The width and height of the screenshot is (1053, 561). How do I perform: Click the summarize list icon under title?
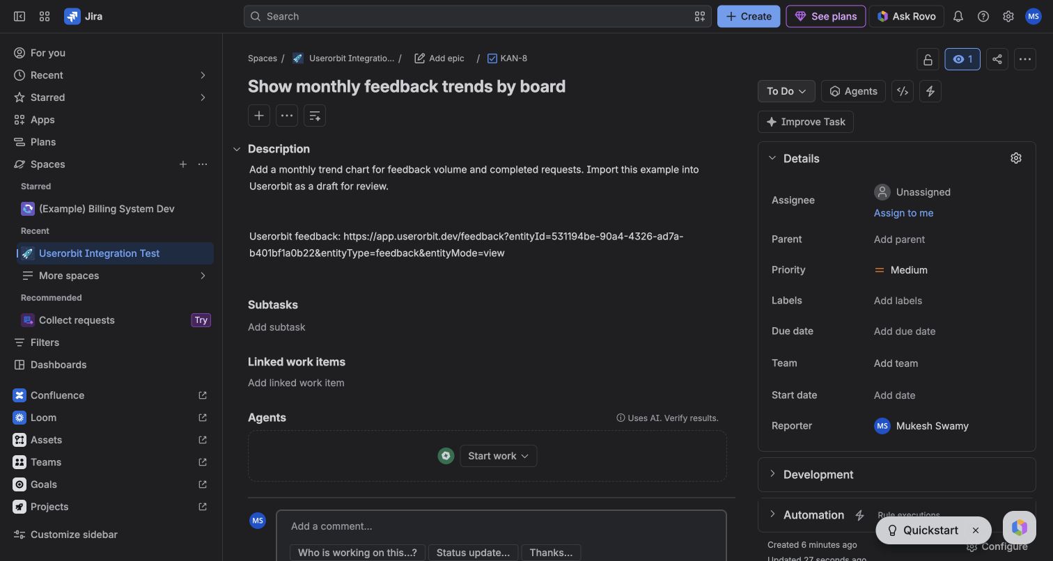(315, 116)
